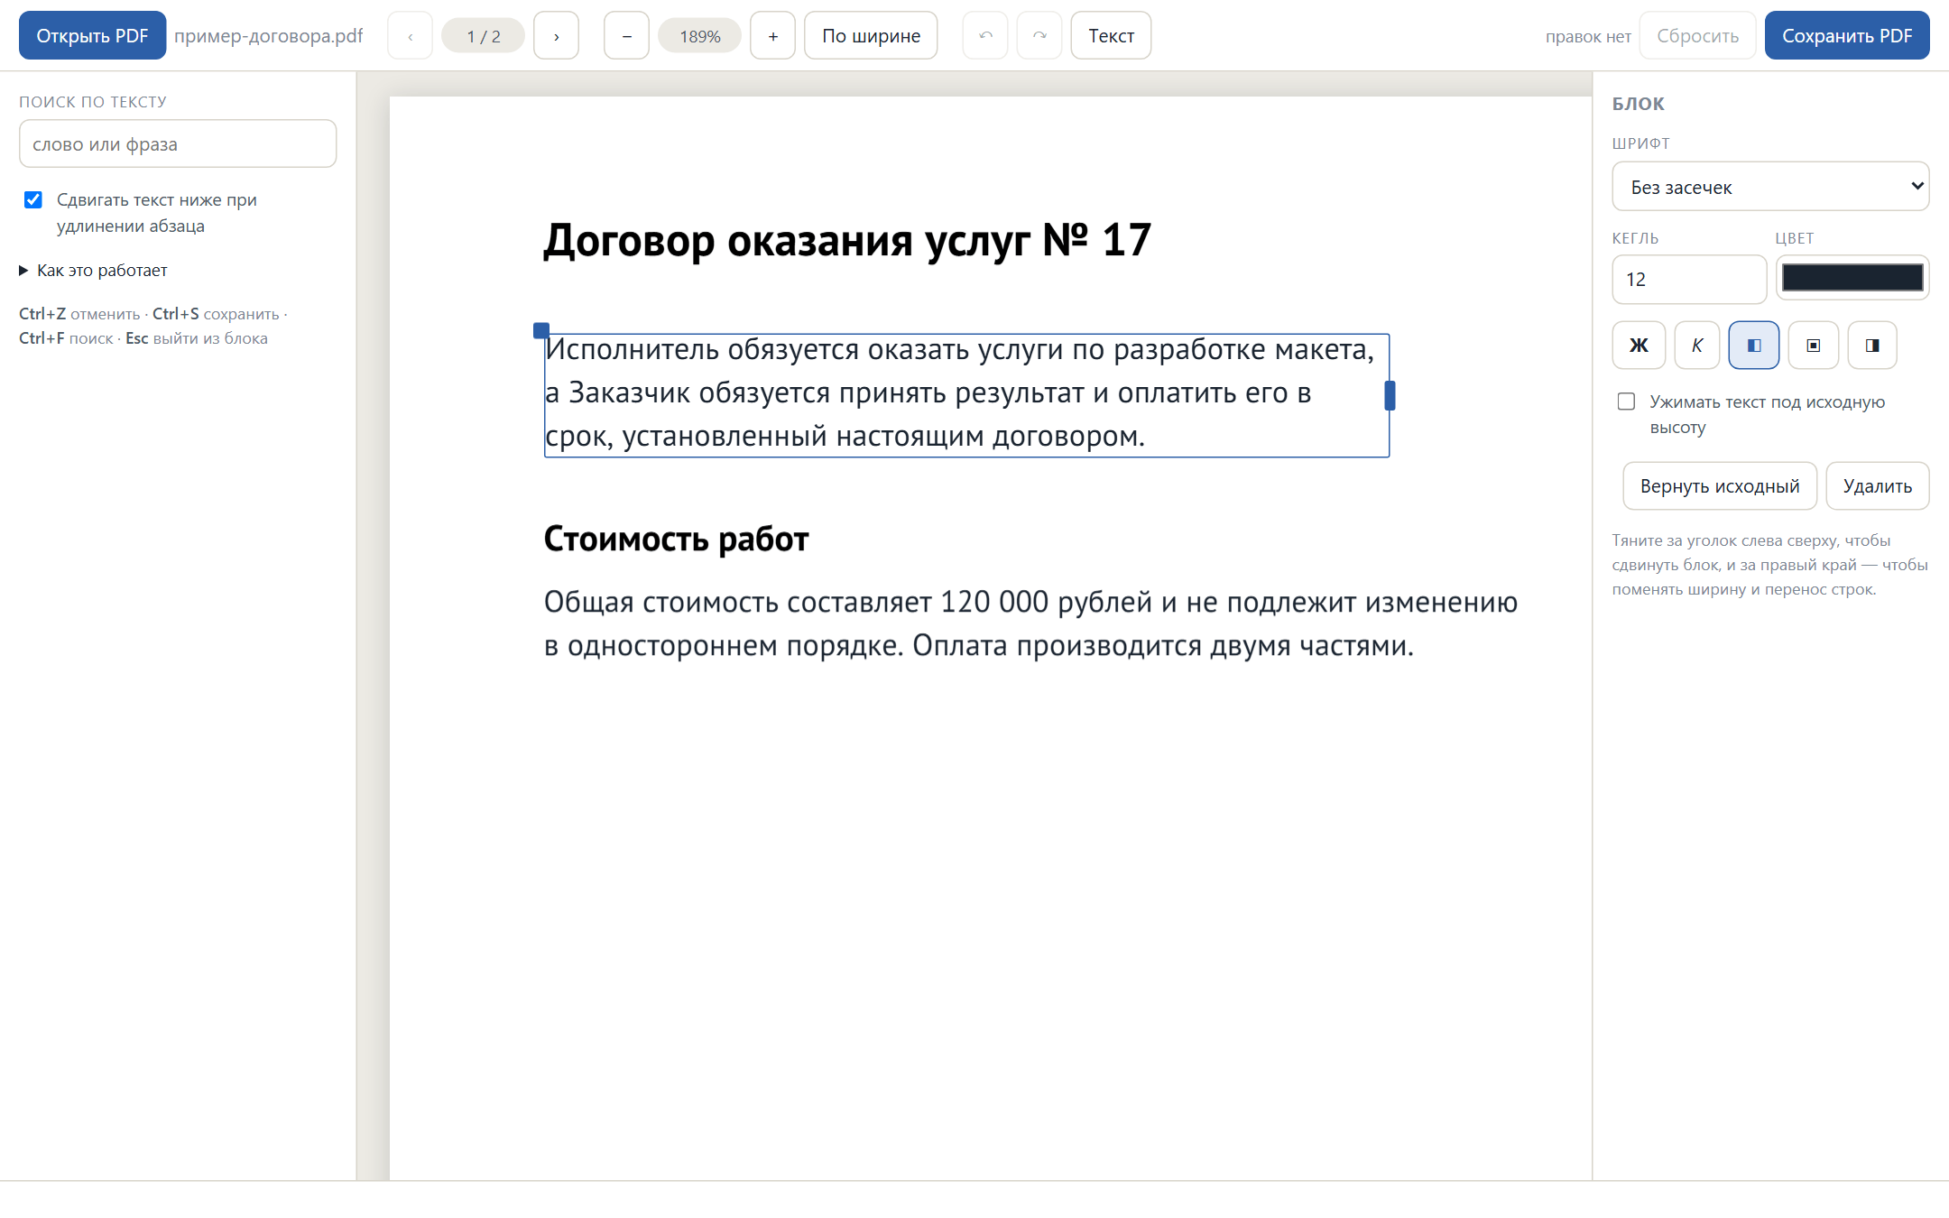Click the file name пример-договора.pdf
Viewport: 1949px width, 1218px height.
coord(268,36)
